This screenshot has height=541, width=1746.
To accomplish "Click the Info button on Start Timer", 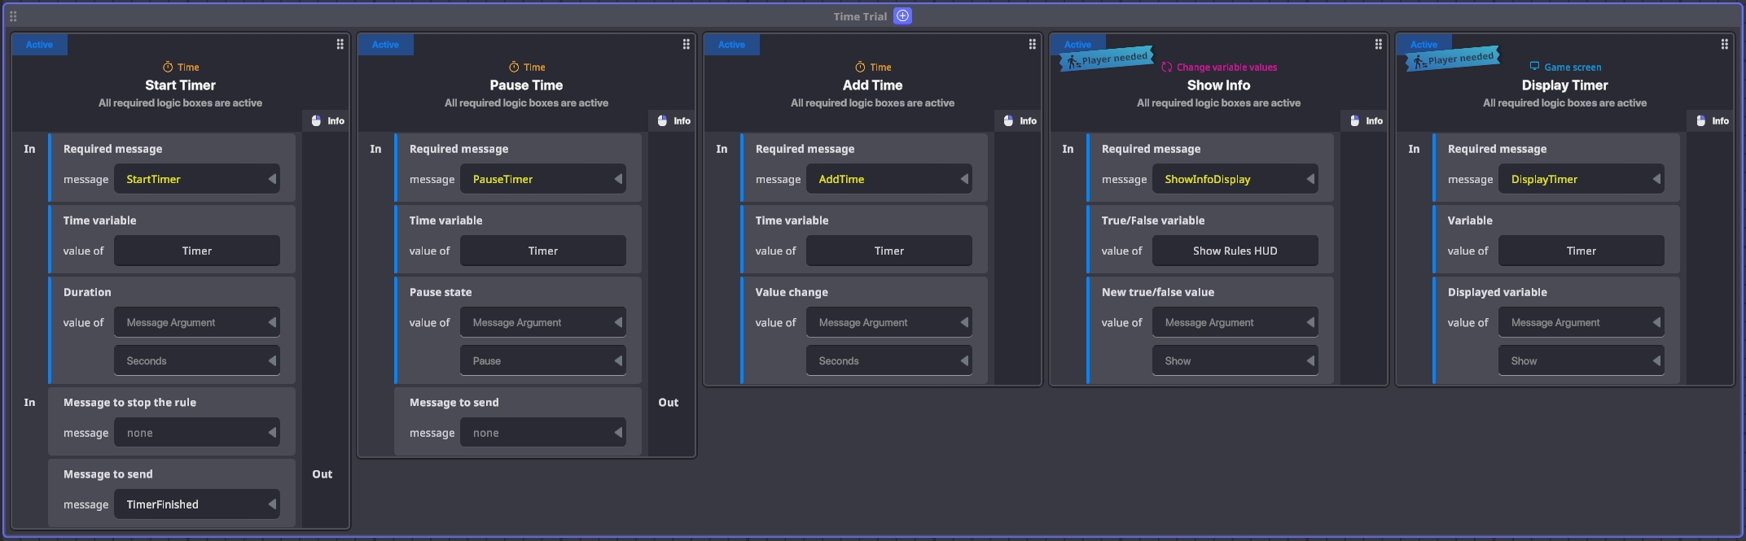I will [x=327, y=120].
